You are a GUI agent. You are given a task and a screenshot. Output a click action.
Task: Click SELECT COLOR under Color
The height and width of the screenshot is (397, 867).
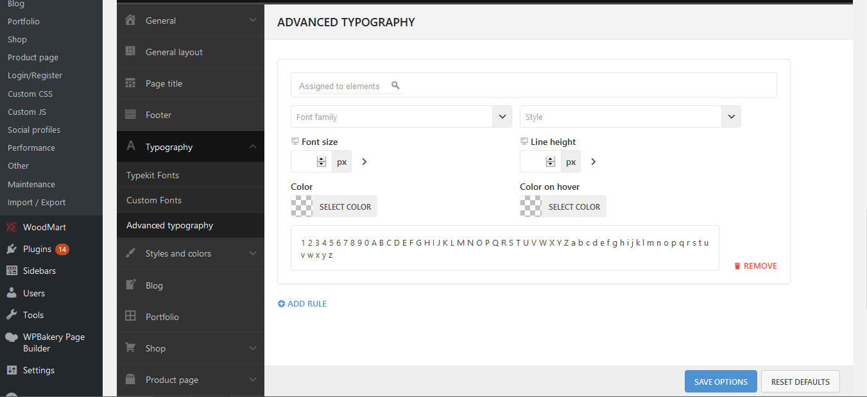coord(345,207)
